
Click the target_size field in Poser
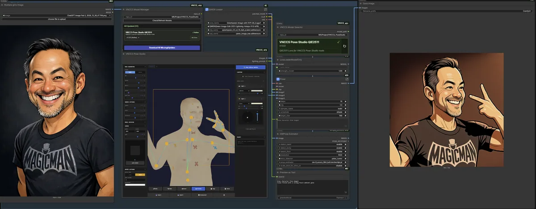313,116
